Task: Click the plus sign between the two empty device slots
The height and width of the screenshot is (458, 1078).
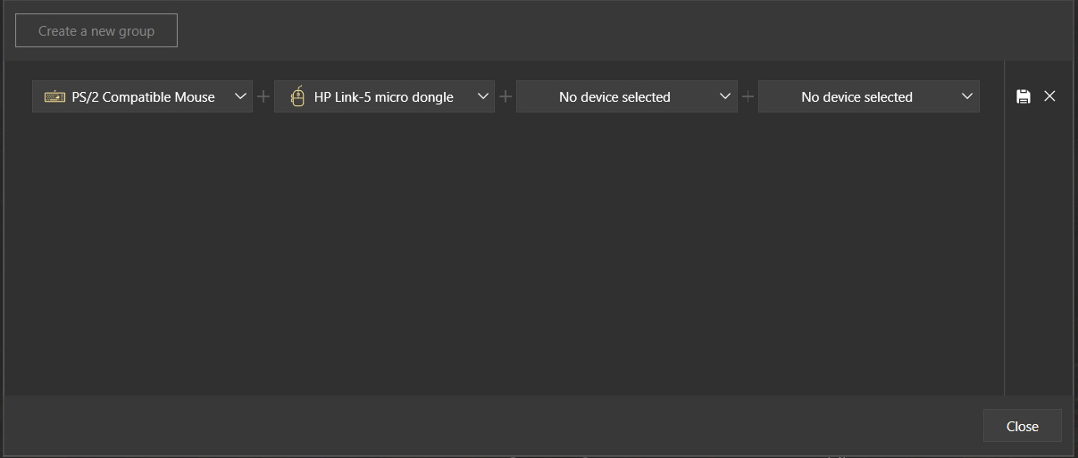Action: tap(748, 96)
